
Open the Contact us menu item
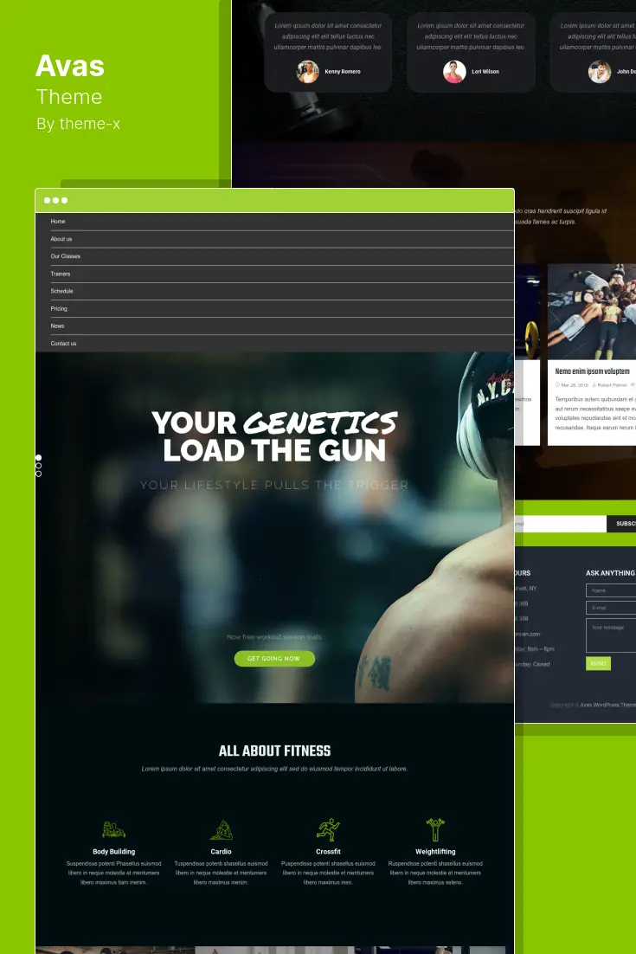click(x=63, y=344)
